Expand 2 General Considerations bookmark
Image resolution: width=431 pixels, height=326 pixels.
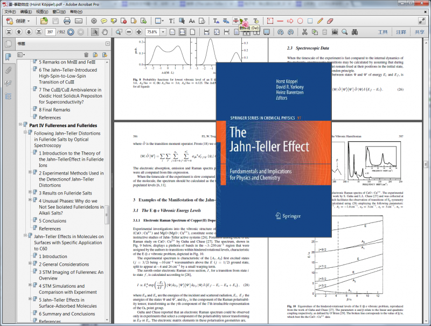[30, 263]
